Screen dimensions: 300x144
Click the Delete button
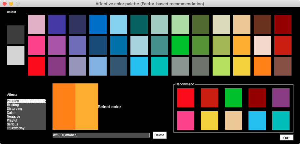tap(159, 135)
